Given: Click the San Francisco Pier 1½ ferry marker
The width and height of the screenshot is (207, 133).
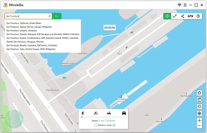Looking at the screenshot, I should click(x=121, y=97).
